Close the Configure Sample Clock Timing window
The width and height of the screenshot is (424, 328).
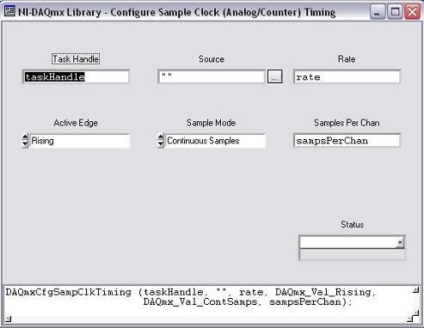tap(412, 12)
